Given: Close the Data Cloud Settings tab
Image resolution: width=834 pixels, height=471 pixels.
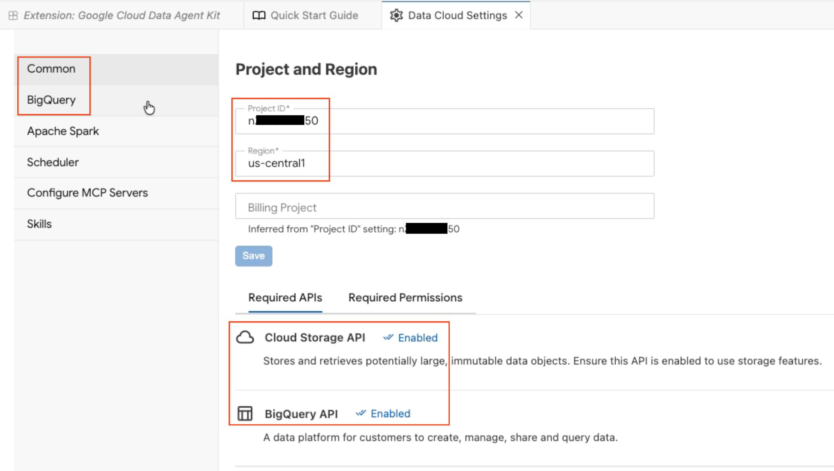Looking at the screenshot, I should 519,15.
